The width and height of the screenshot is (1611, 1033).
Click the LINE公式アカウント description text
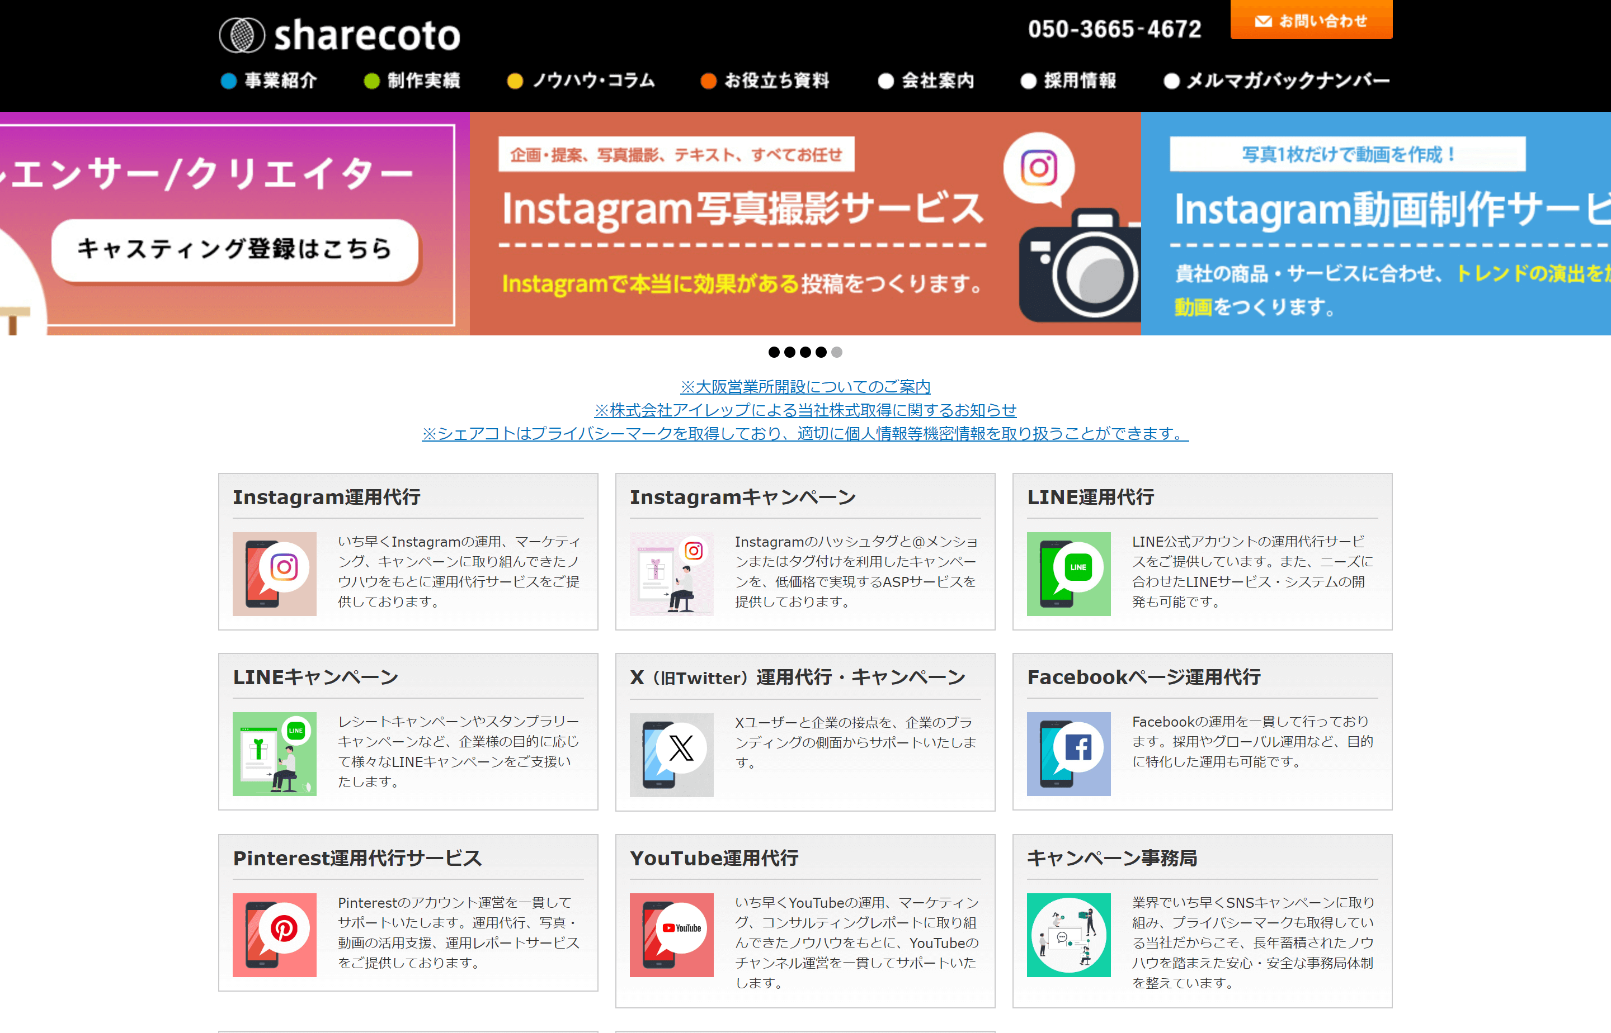pos(1253,571)
